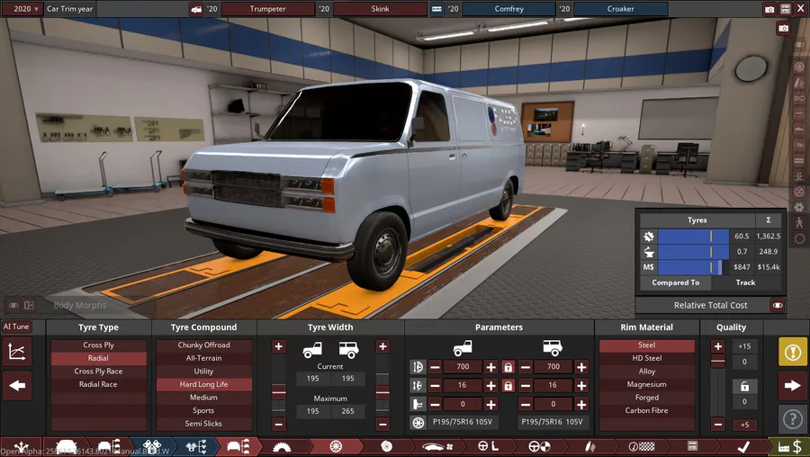
Task: Increase front wheel offset 0 with plus
Action: tap(490, 404)
